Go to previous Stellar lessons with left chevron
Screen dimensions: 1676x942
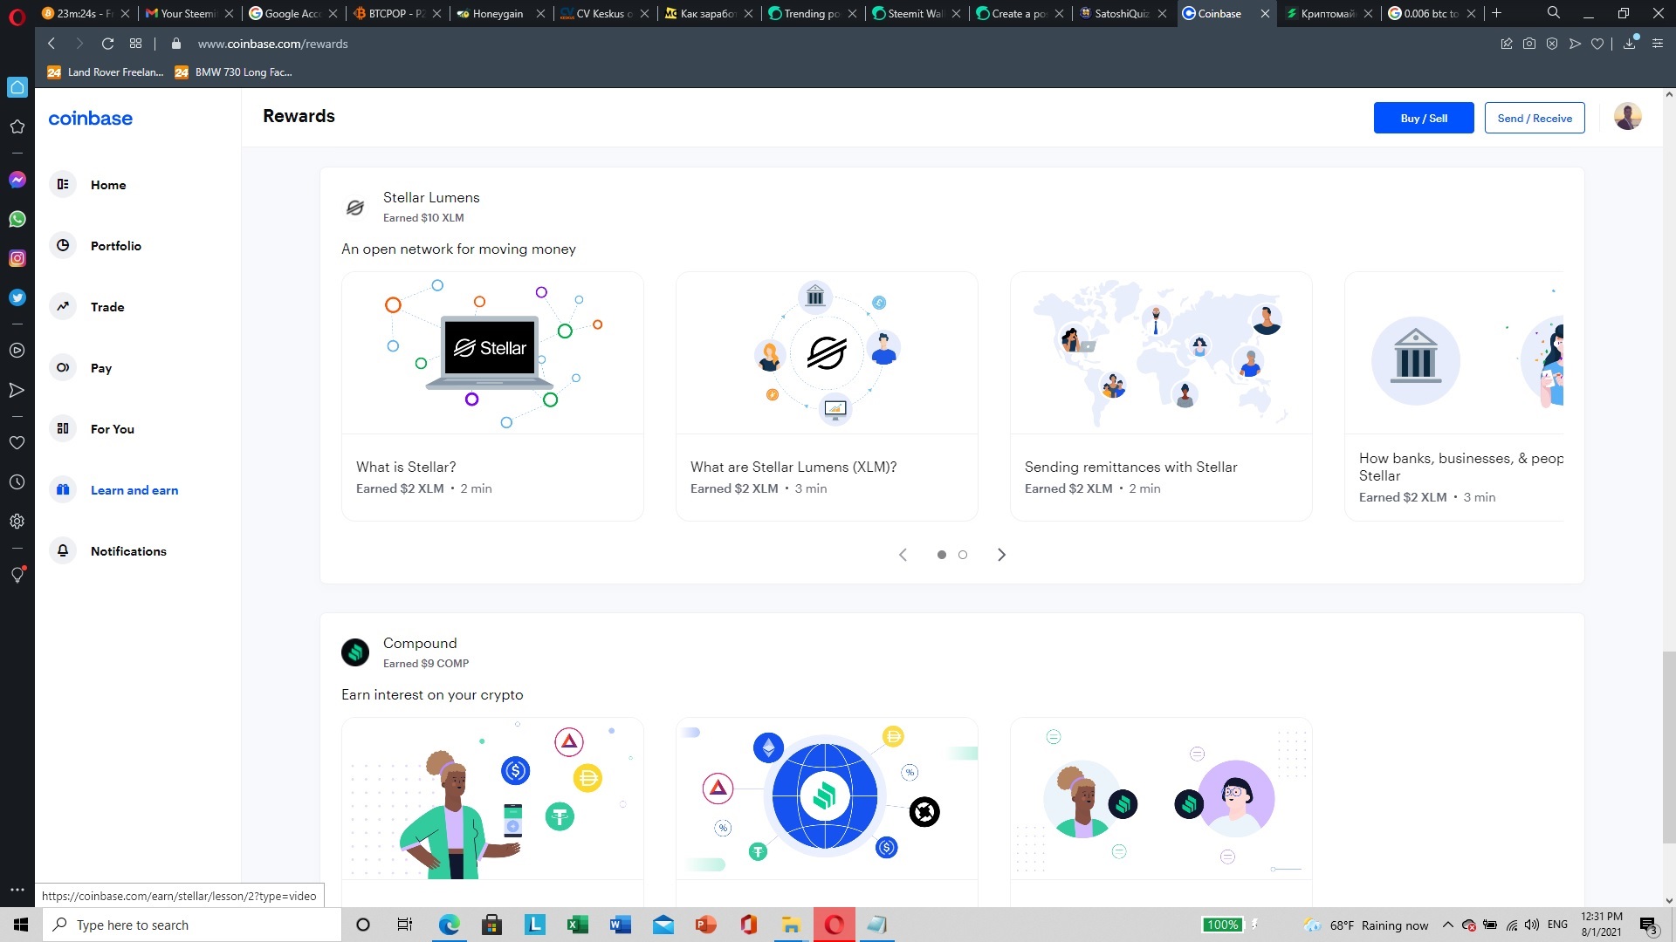(903, 555)
